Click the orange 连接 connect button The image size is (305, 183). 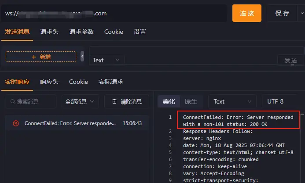pyautogui.click(x=246, y=13)
